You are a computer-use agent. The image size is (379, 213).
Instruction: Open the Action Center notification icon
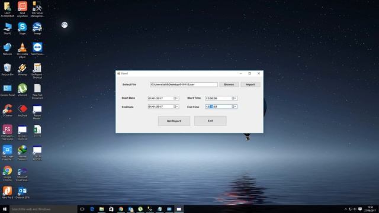(360, 209)
